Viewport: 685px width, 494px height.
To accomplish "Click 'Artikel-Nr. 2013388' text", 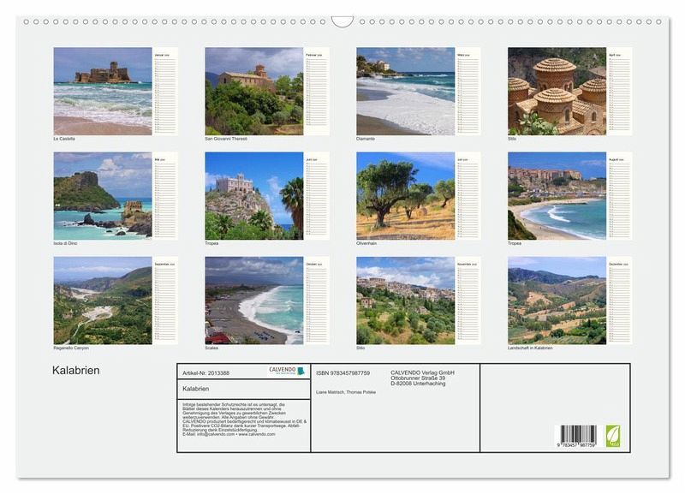I will 205,373.
